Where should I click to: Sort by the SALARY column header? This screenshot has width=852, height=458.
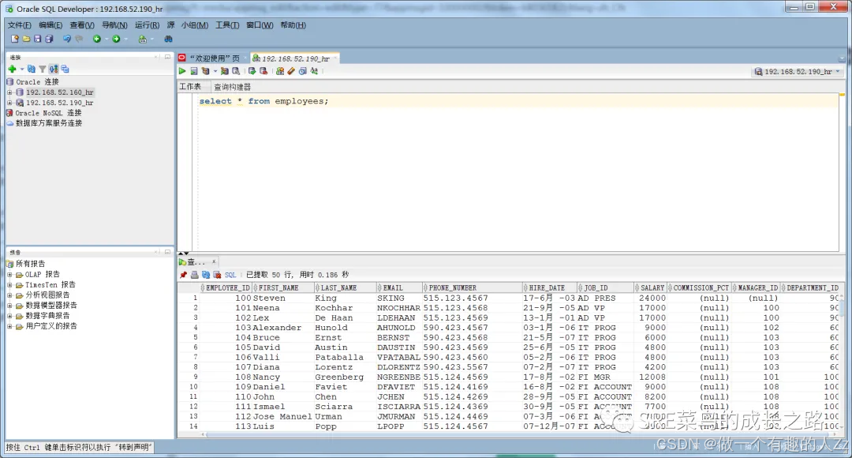pyautogui.click(x=650, y=287)
